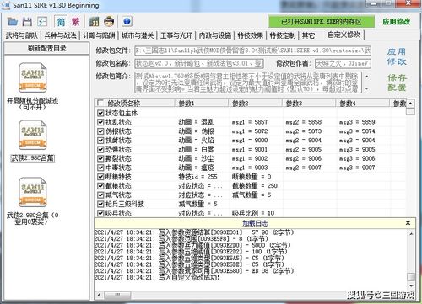This screenshot has height=304, width=422.
Task: Toggle the 吸兵状态 checkbox
Action: click(100, 213)
